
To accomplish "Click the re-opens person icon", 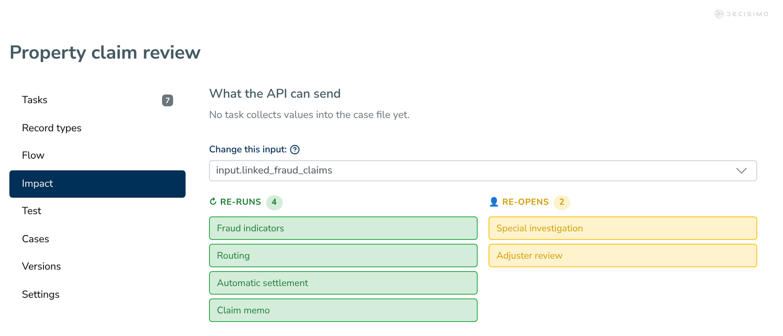I will (494, 202).
